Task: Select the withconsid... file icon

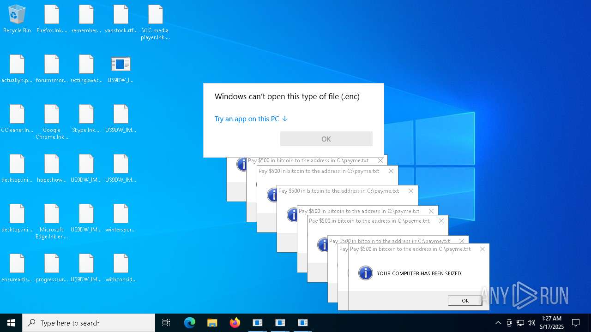Action: [121, 268]
